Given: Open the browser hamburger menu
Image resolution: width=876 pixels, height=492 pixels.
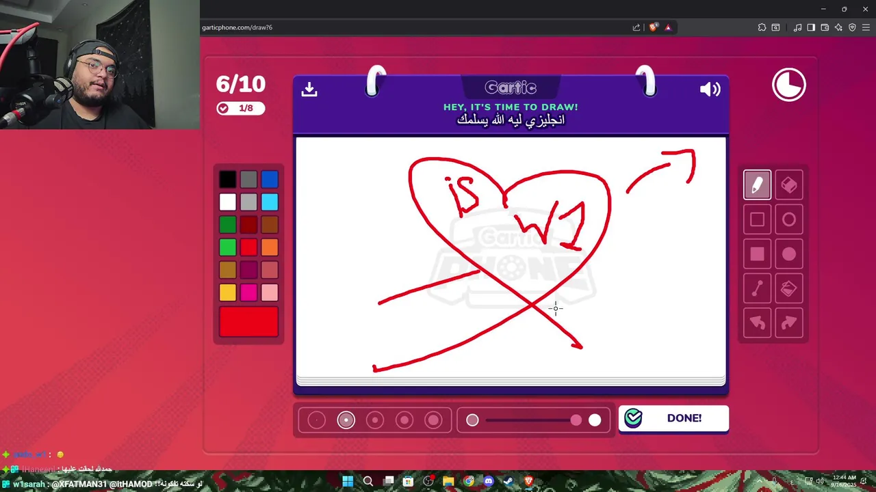Looking at the screenshot, I should [866, 27].
